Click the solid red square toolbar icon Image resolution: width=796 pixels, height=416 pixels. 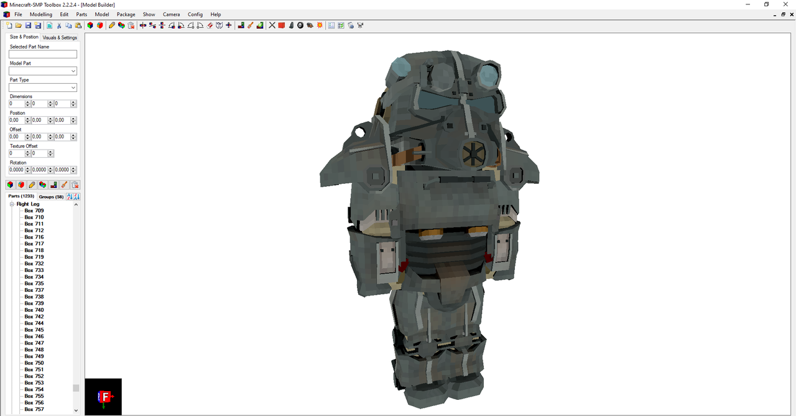point(281,25)
